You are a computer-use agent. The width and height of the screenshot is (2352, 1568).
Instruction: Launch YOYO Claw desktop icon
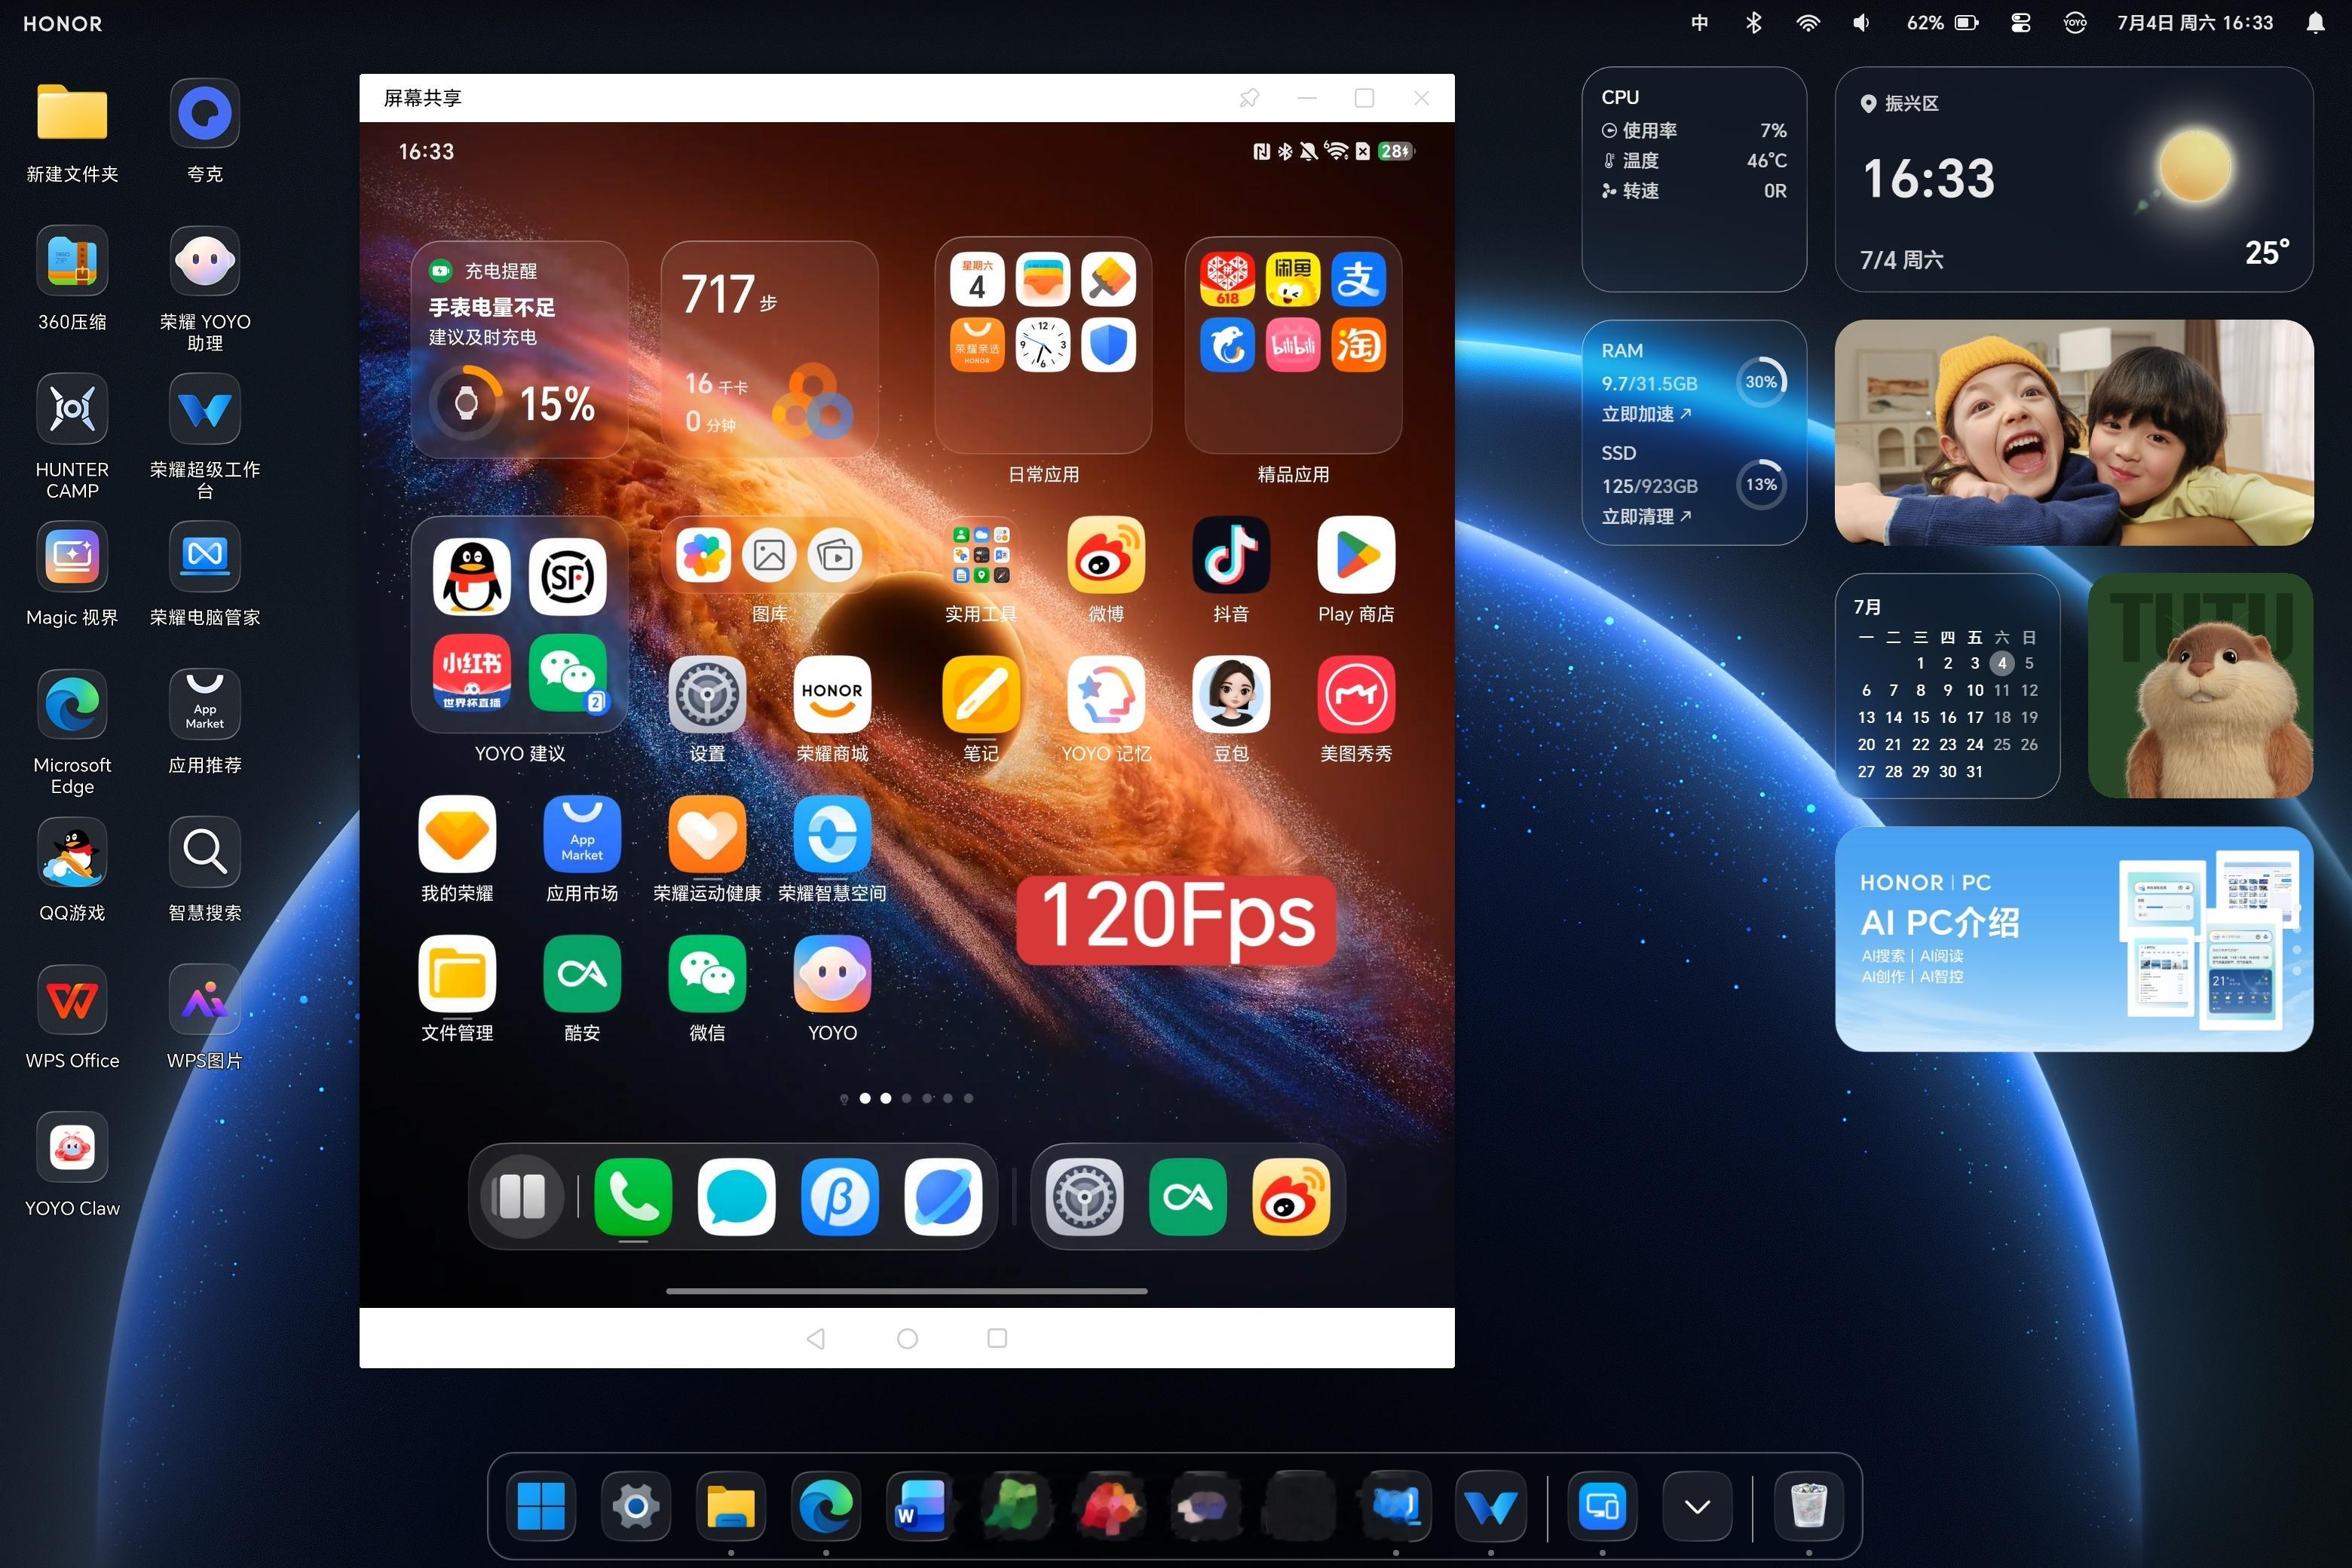(72, 1147)
